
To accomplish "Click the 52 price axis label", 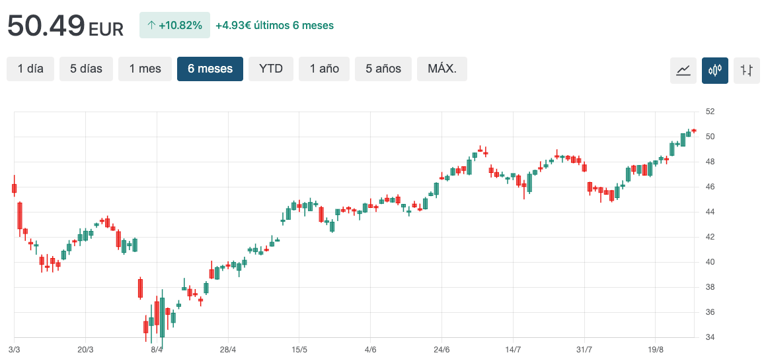I will [x=710, y=112].
